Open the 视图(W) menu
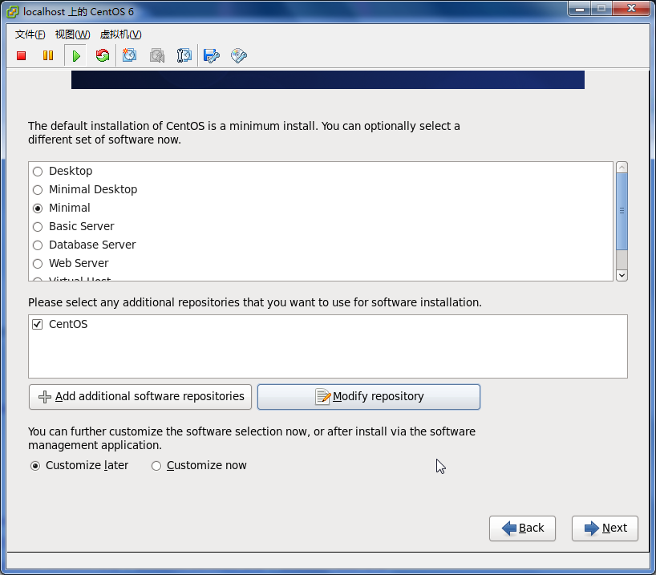The height and width of the screenshot is (575, 656). click(73, 34)
